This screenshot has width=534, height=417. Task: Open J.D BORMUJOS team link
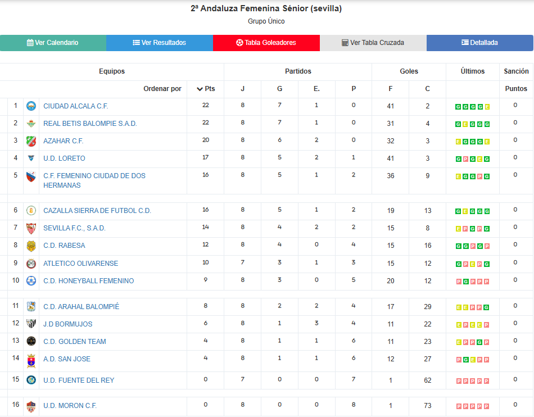(68, 324)
